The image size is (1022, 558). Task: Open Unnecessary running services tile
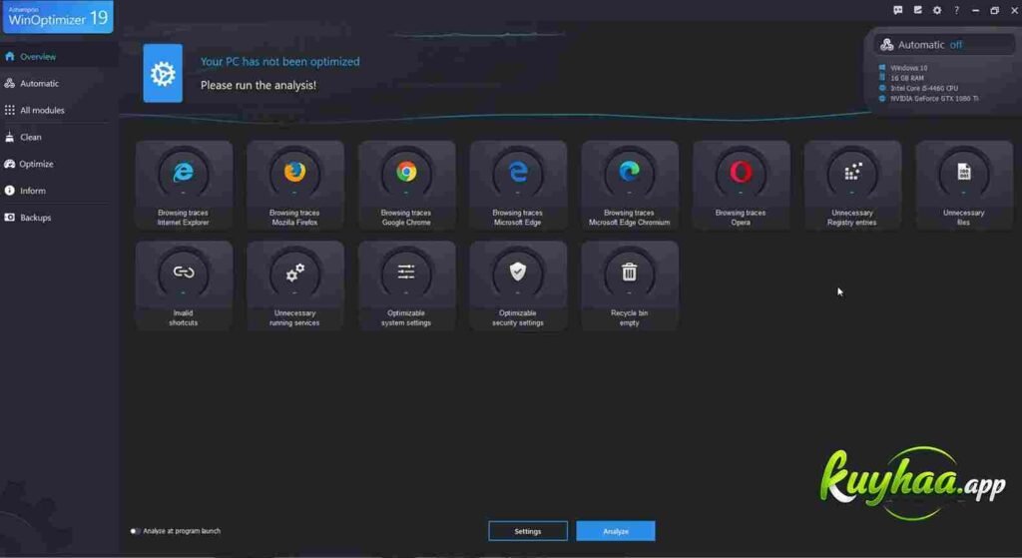[x=294, y=285]
